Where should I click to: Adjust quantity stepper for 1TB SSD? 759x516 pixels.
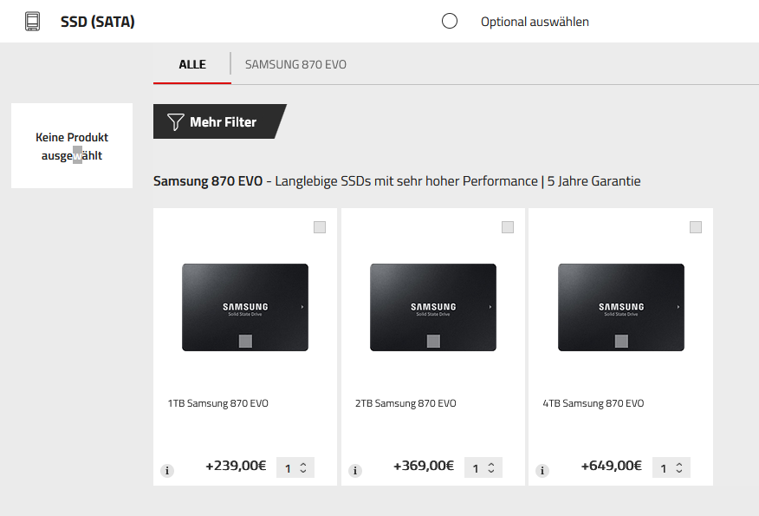[295, 467]
